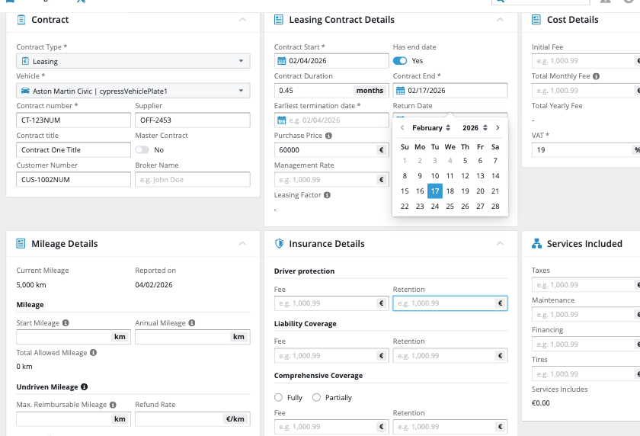
Task: Click the Max. Reimbursable Mileage info icon
Action: pyautogui.click(x=113, y=405)
